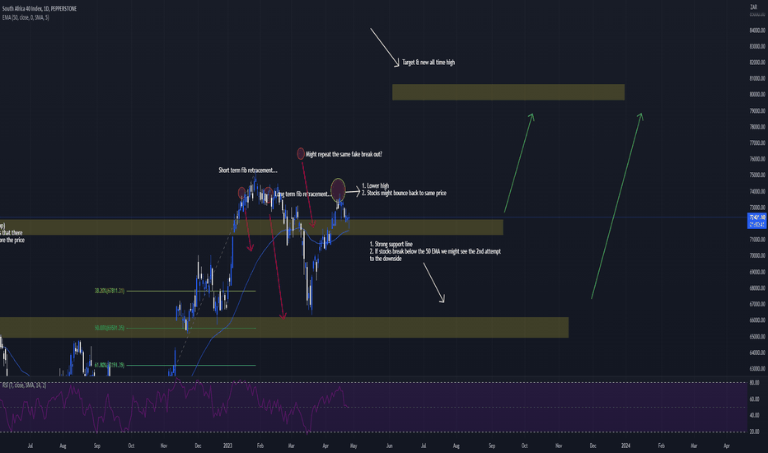Click the RSI 40.00 scale label

point(754,415)
